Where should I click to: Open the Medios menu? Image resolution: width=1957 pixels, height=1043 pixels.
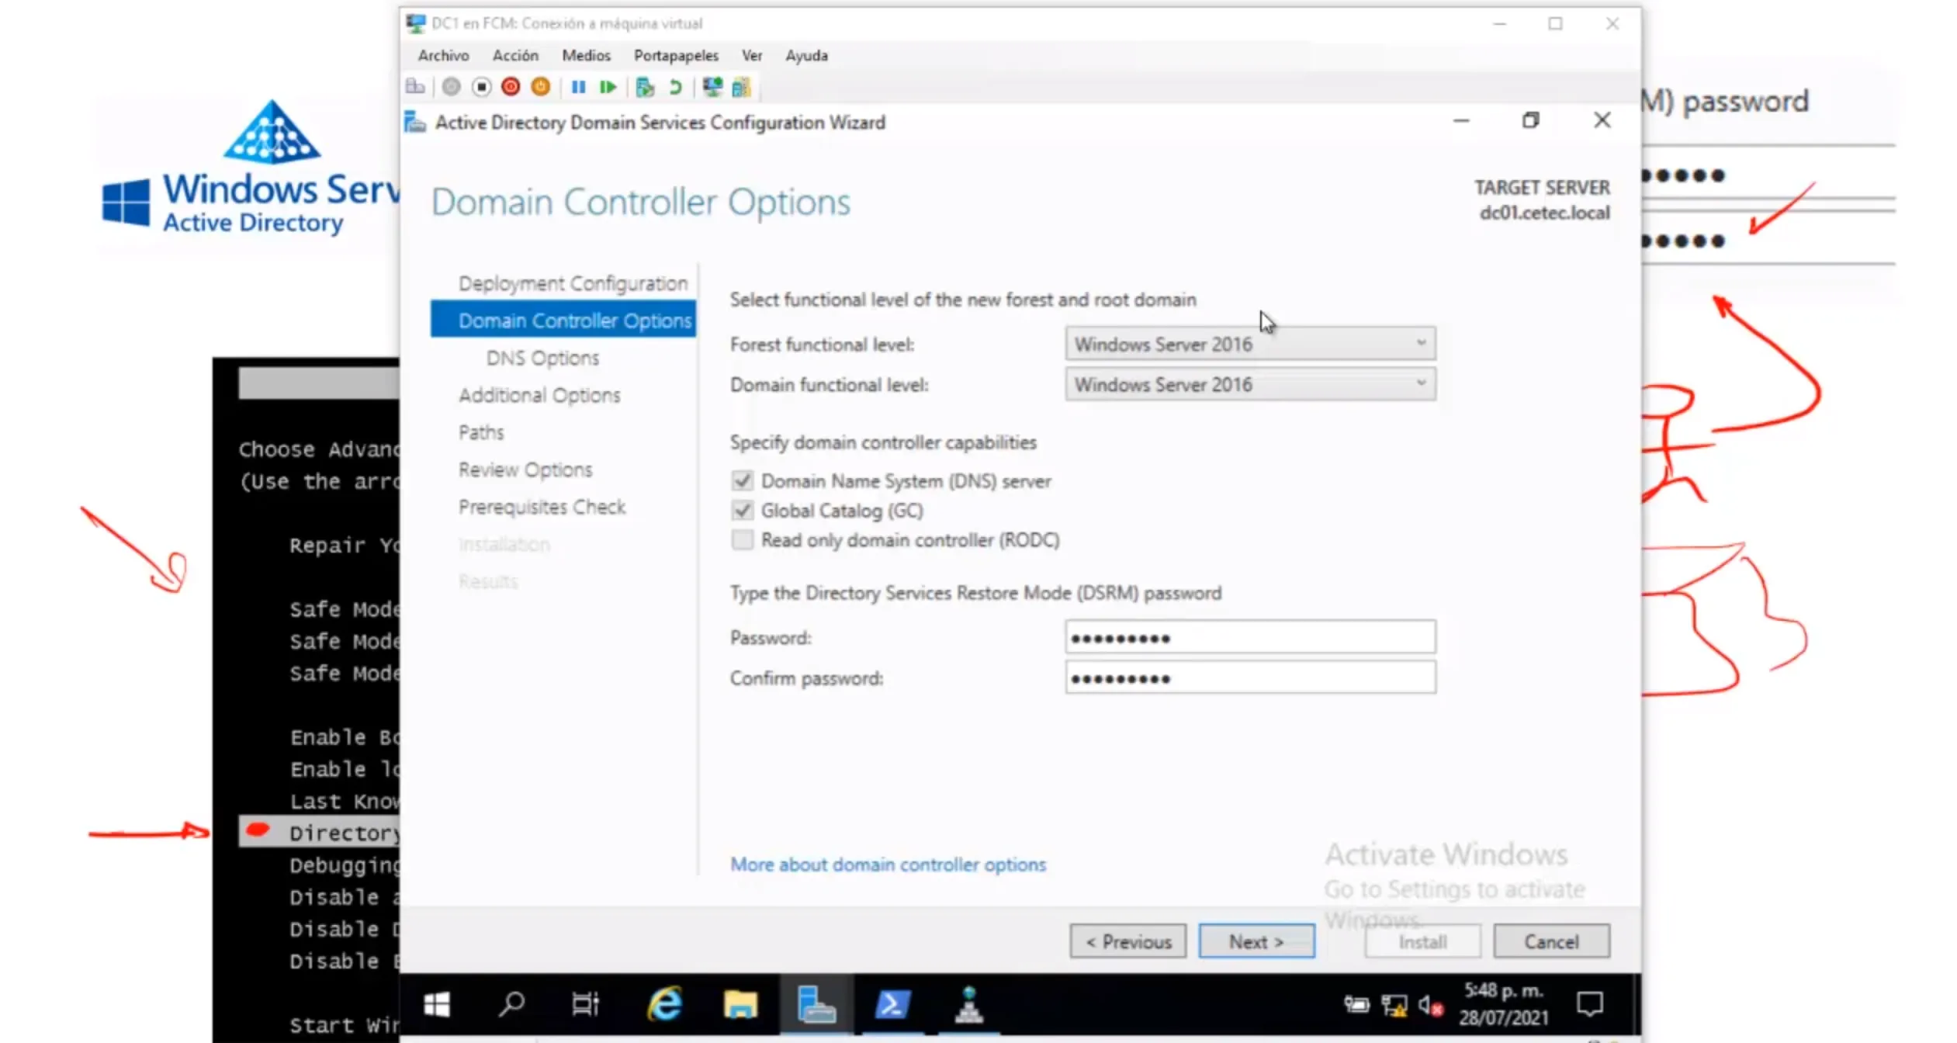point(586,55)
